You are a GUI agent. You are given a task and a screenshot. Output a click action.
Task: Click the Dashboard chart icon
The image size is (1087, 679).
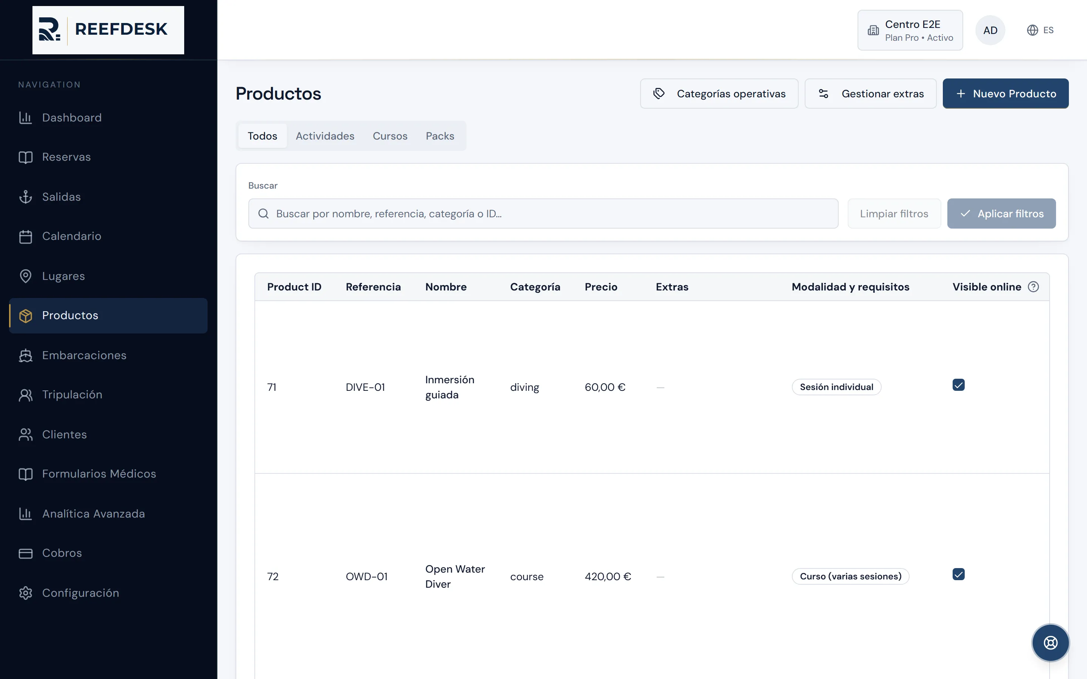[26, 118]
